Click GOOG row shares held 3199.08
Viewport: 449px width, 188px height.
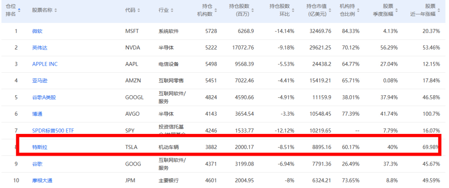(244, 164)
